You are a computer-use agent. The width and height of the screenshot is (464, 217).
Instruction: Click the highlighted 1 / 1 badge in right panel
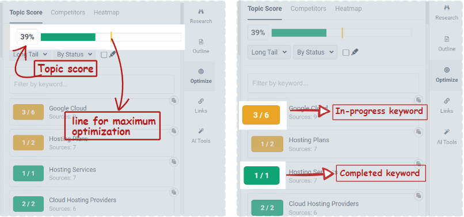tap(261, 176)
